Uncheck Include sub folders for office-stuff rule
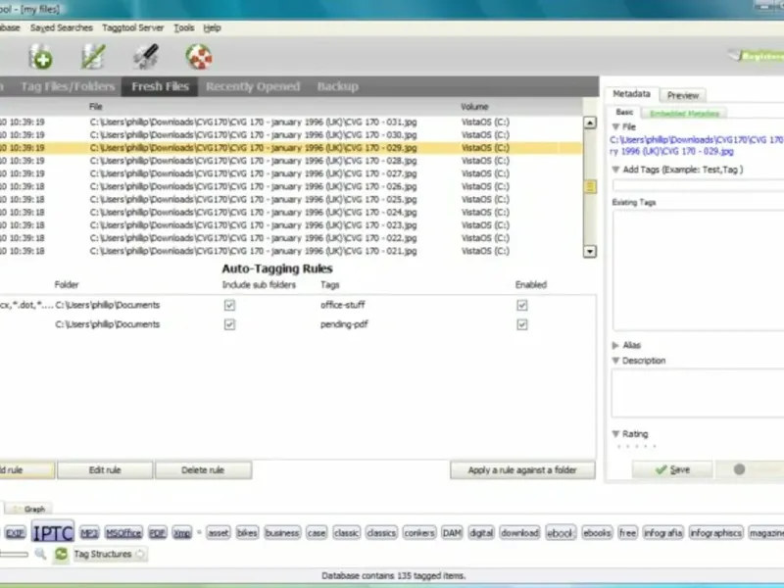784x588 pixels. click(x=229, y=305)
